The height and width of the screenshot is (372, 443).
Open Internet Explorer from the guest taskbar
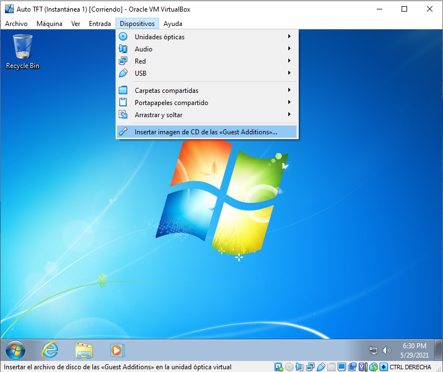tap(50, 349)
